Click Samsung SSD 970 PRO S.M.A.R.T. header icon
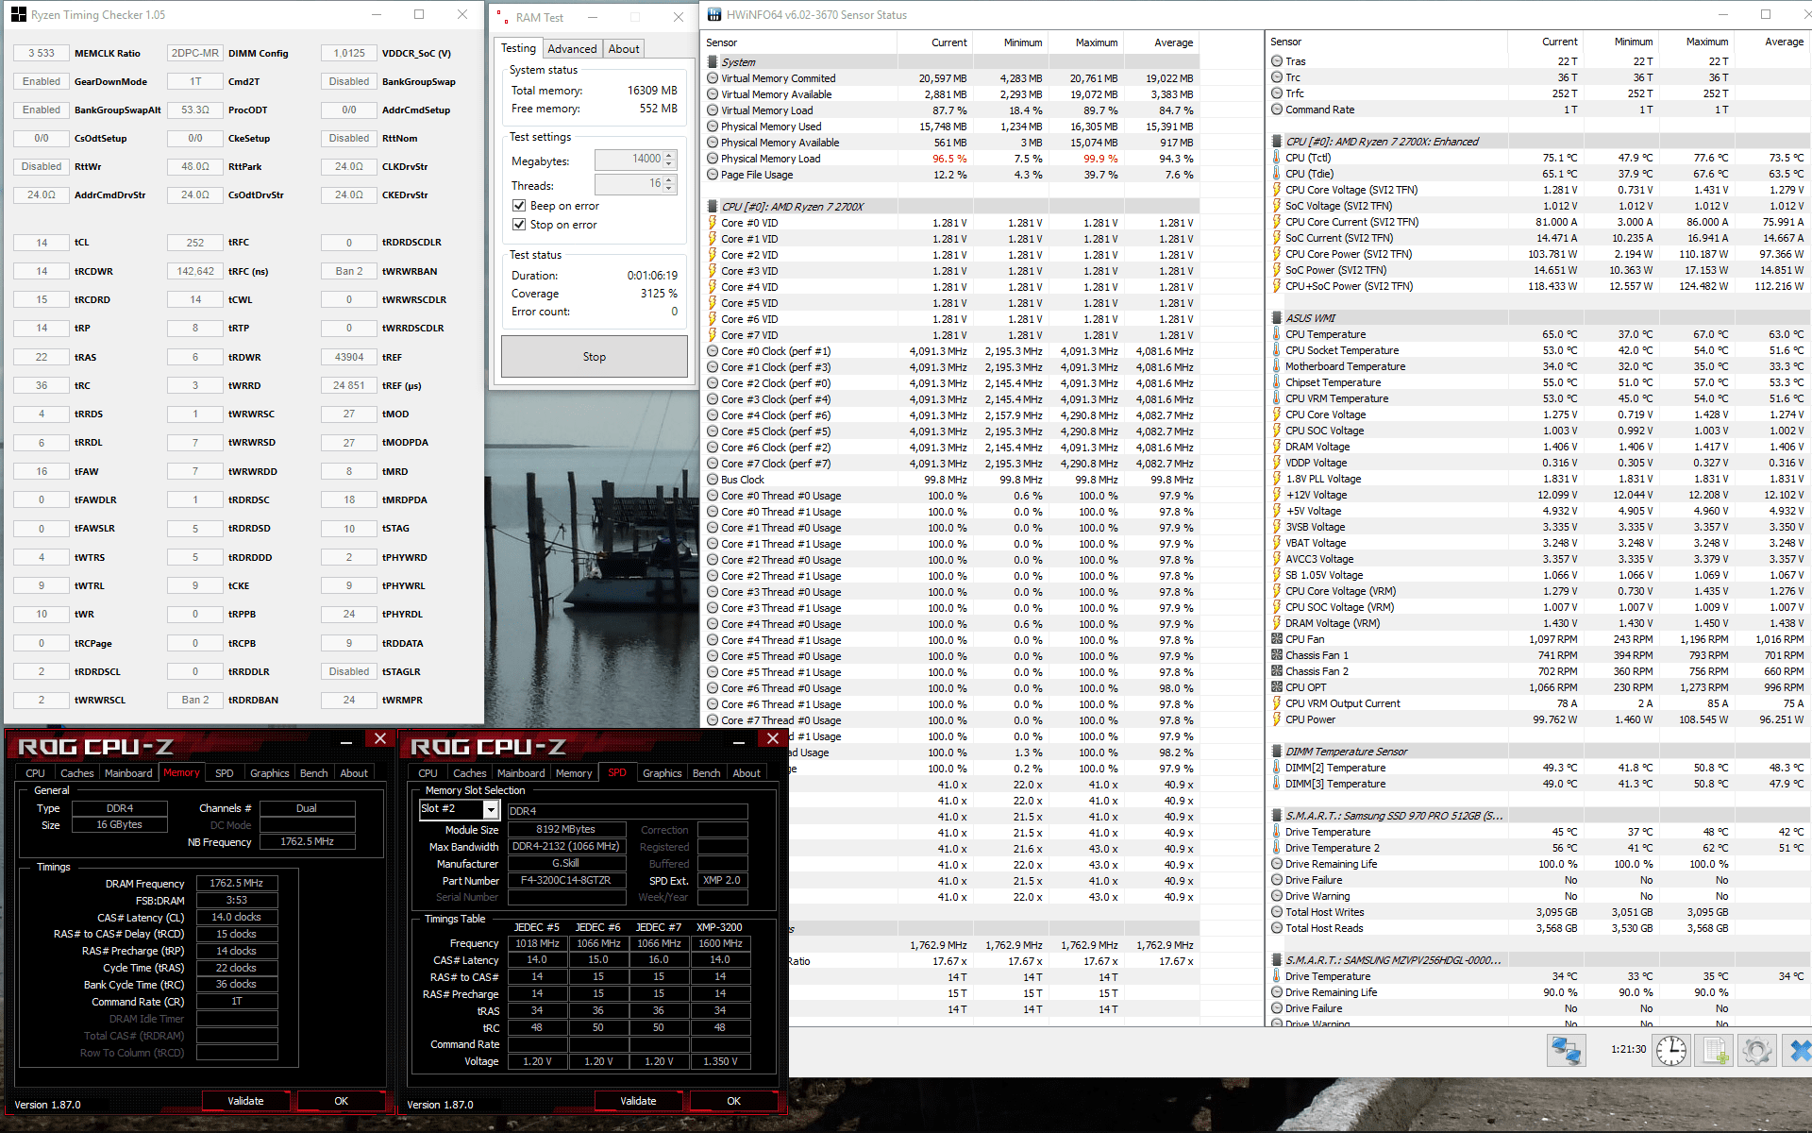 1277,816
